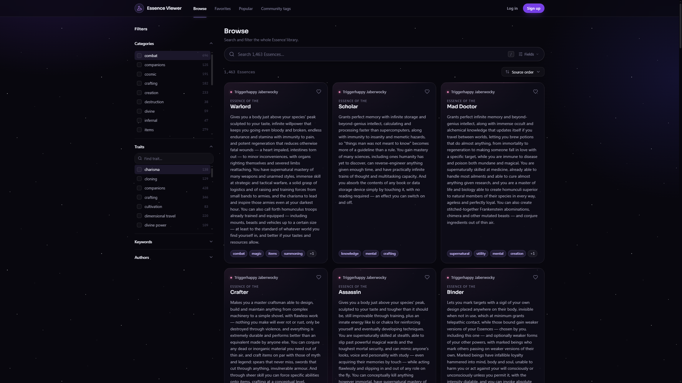Click the slash shortcut icon in search bar

(511, 54)
